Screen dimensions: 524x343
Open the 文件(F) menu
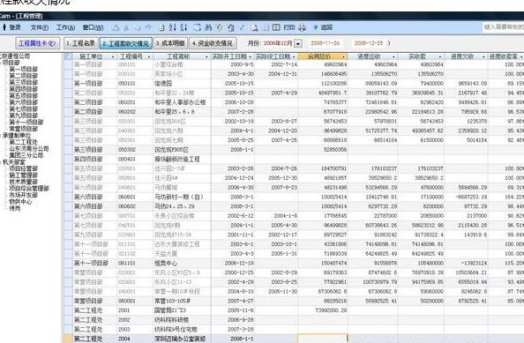(x=40, y=27)
